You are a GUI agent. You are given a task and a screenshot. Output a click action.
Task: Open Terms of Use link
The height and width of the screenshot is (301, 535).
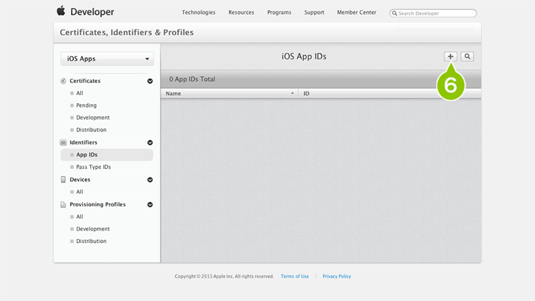pyautogui.click(x=295, y=276)
